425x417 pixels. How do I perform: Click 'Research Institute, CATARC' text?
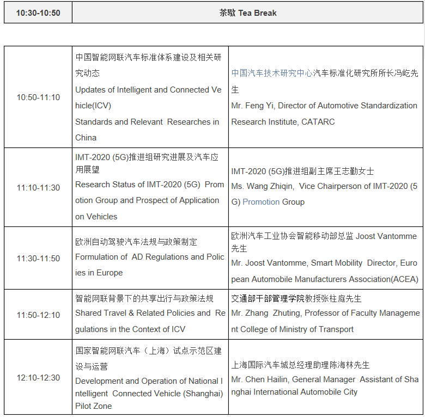click(283, 122)
